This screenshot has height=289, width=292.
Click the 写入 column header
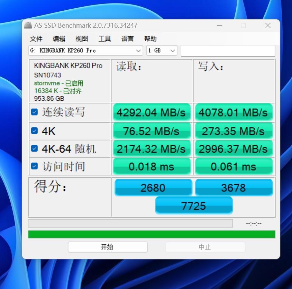tap(211, 66)
